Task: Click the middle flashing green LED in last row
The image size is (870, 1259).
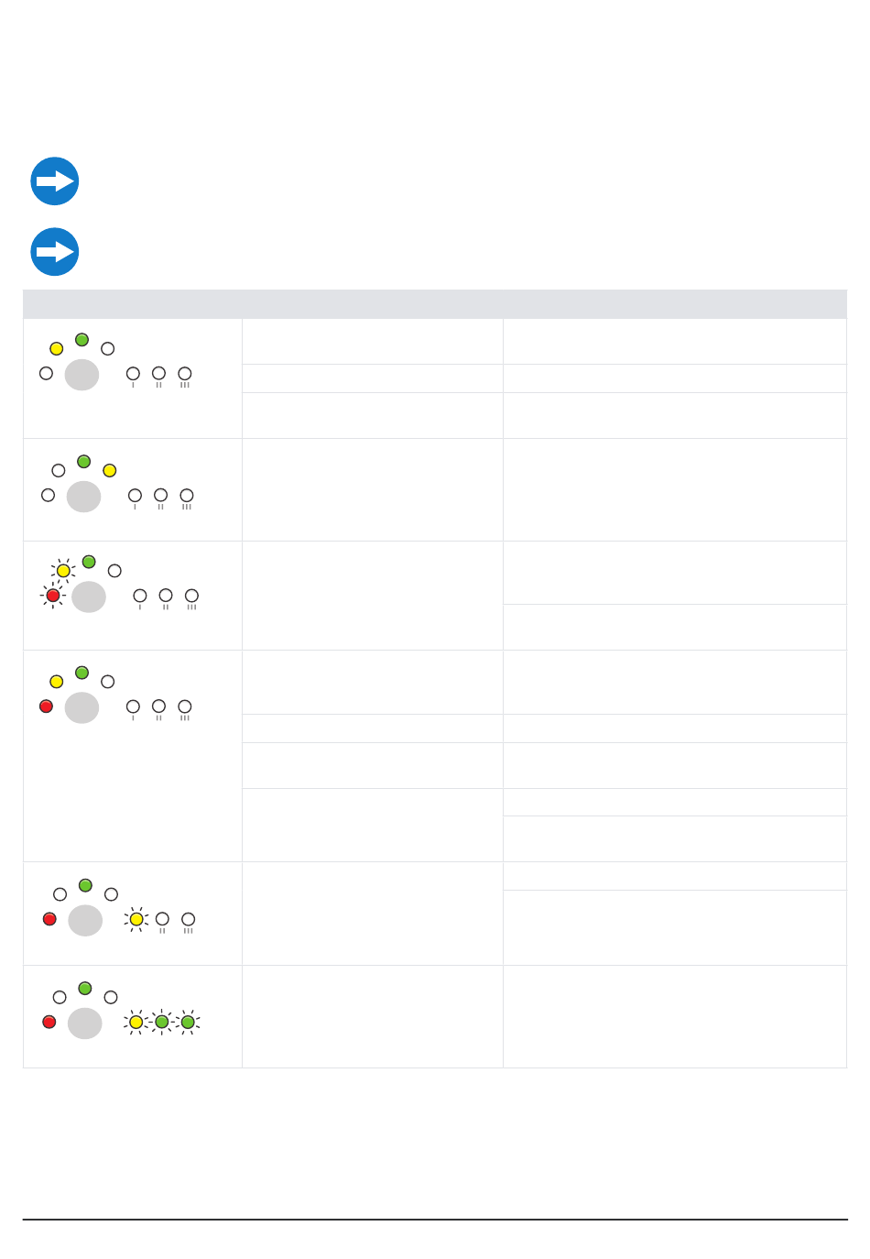Action: tap(162, 1022)
